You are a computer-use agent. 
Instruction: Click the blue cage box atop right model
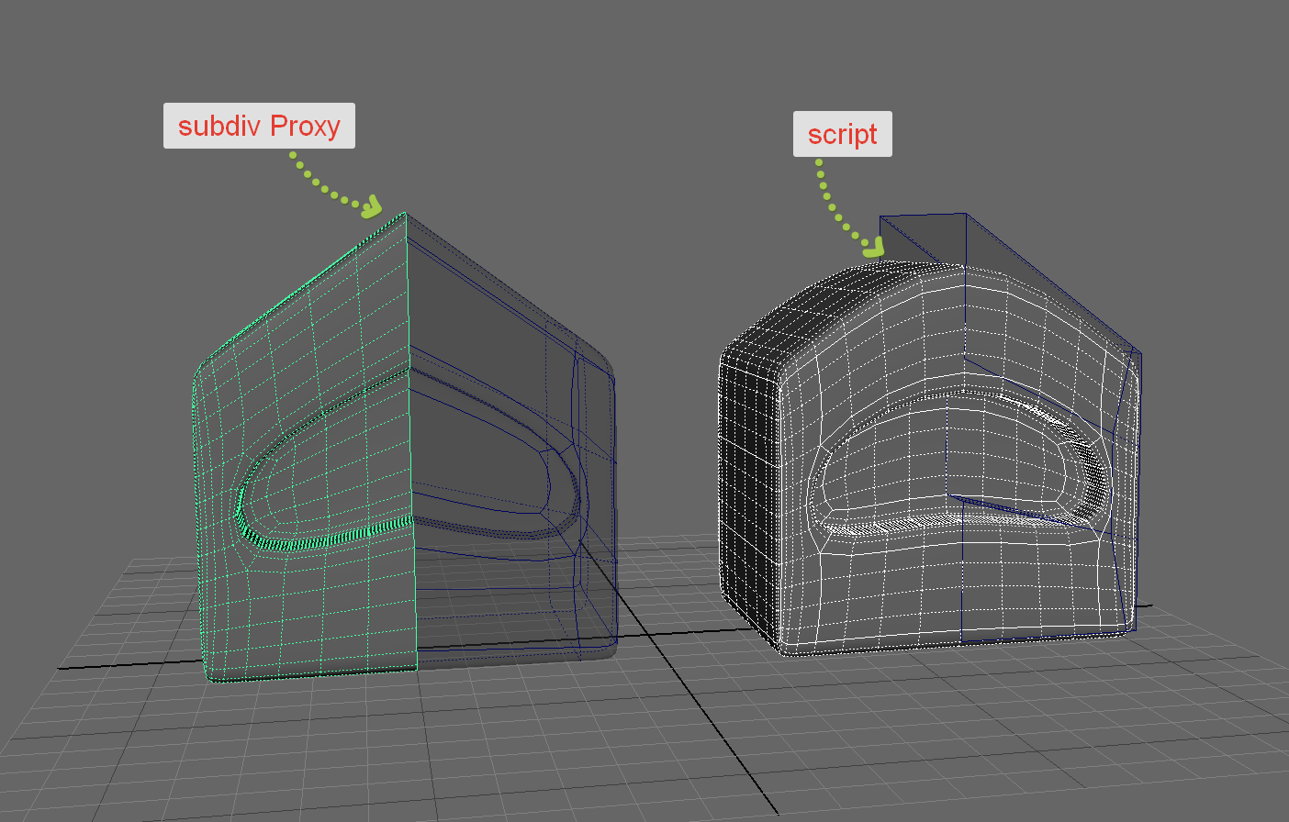[923, 239]
